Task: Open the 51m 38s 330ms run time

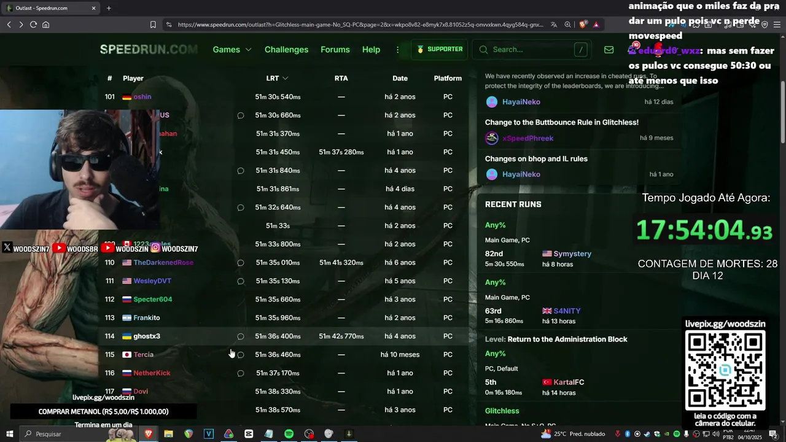Action: click(278, 391)
